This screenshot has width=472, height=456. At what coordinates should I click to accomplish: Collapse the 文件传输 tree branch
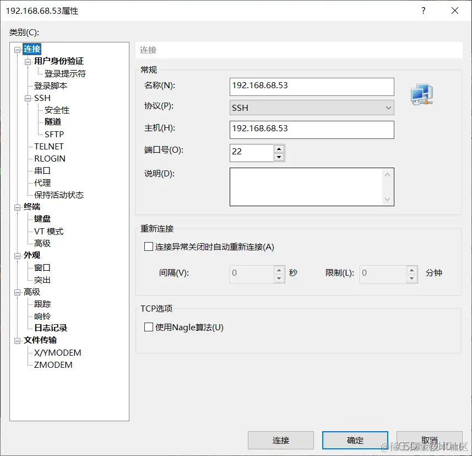18,340
